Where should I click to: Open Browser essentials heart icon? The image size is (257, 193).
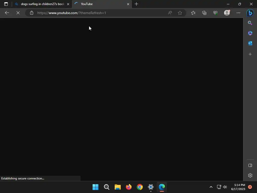coord(215,13)
